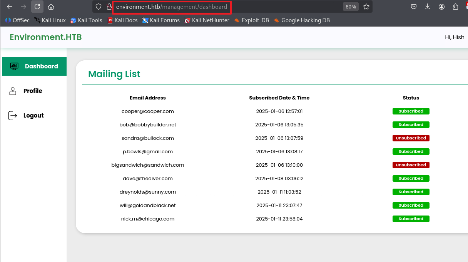Open the downloads arrow icon

pos(428,7)
